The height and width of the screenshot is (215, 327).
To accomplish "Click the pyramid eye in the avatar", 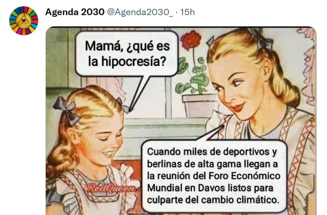I will click(x=24, y=21).
